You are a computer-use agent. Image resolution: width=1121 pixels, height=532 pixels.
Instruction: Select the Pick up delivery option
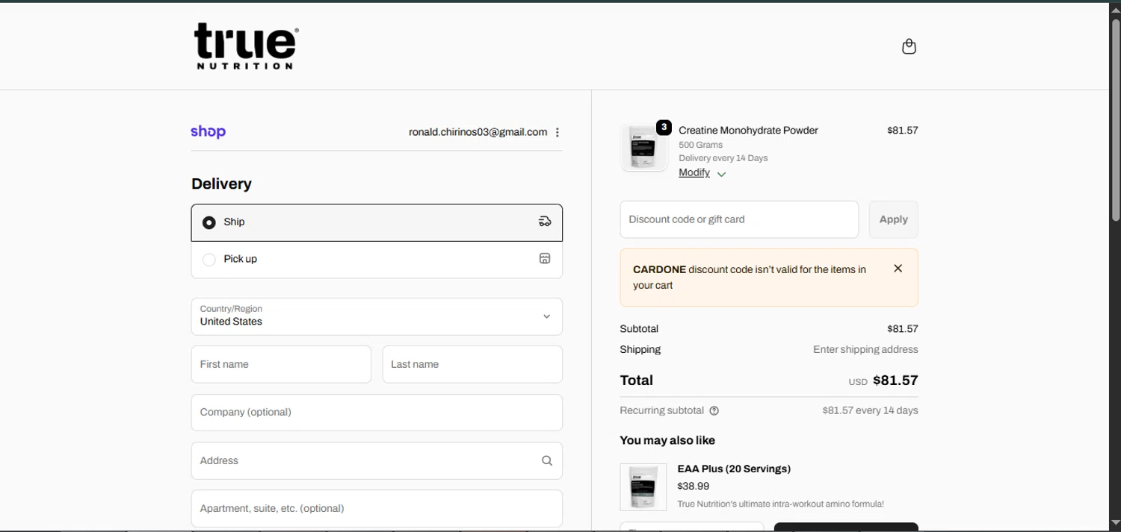coord(209,260)
